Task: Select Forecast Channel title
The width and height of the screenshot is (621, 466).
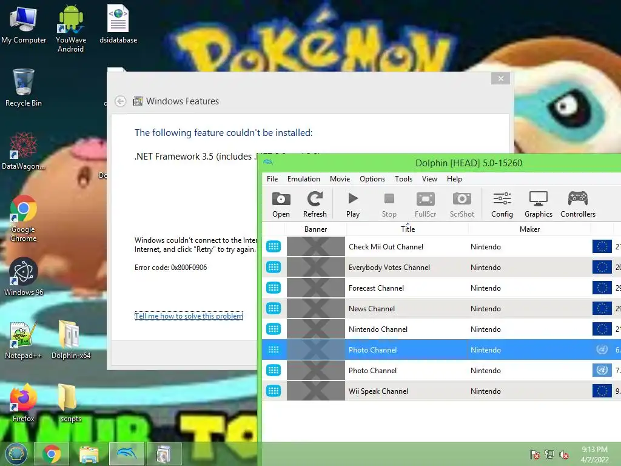Action: (x=376, y=288)
